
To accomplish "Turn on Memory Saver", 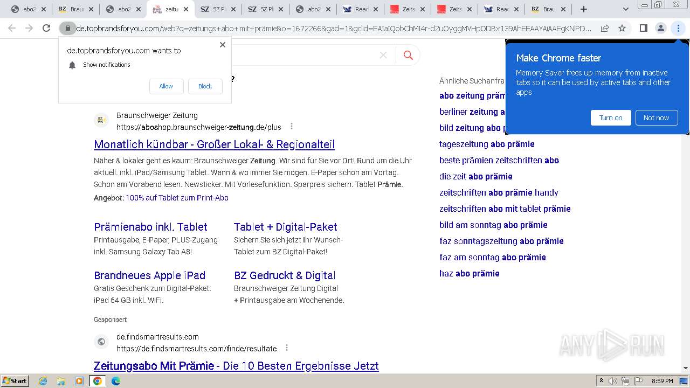I will tap(611, 117).
